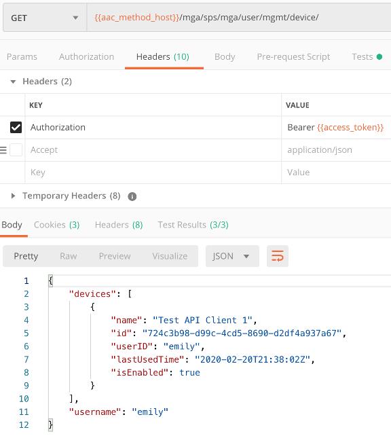Viewport: 391px width, 436px height.
Task: Click the "lastUsedTime" timestamp value
Action: (x=253, y=359)
